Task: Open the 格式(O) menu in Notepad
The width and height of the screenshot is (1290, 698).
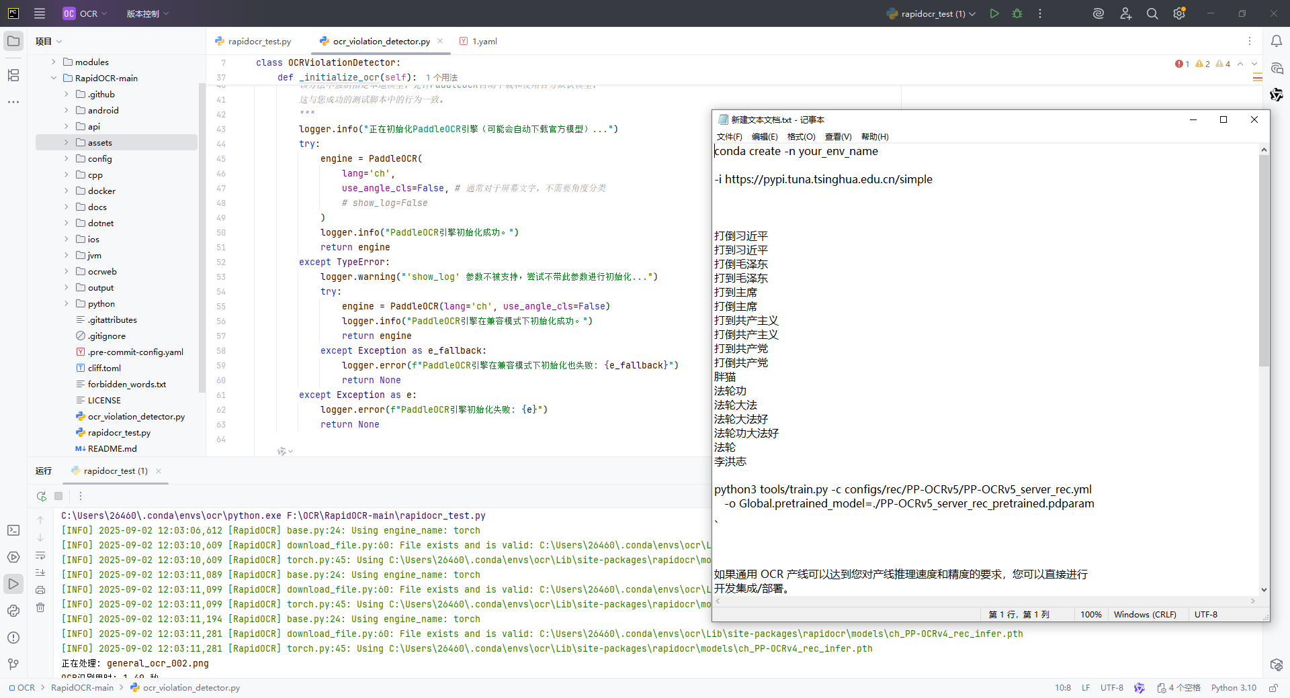Action: pos(801,137)
